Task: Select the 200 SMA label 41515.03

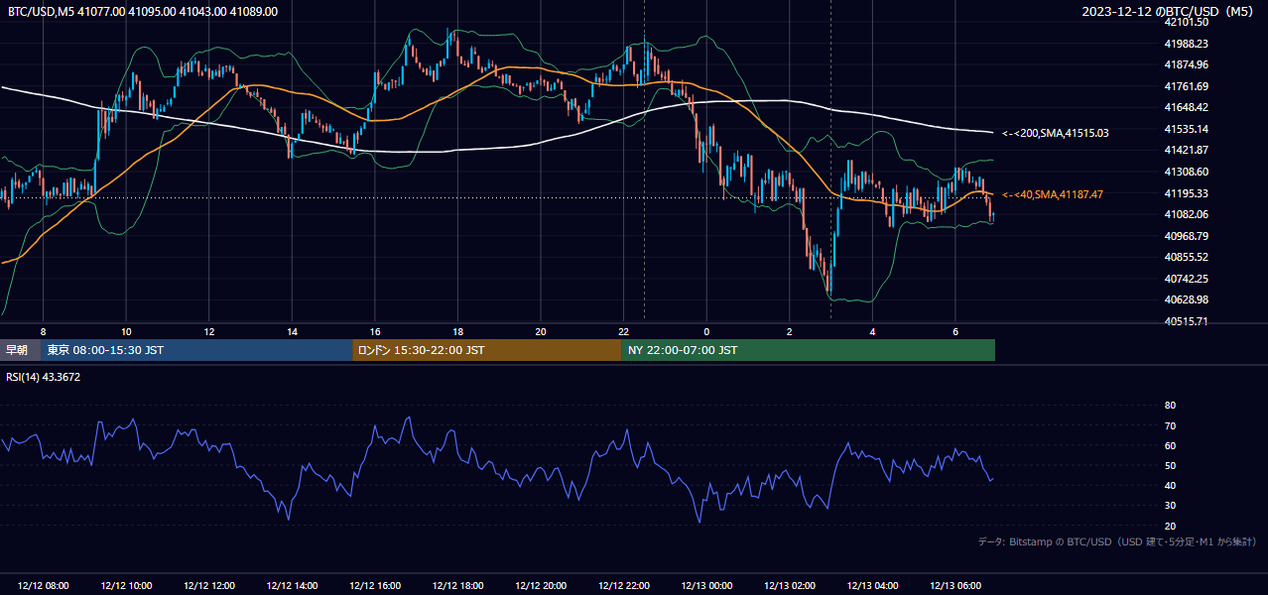Action: click(1056, 133)
